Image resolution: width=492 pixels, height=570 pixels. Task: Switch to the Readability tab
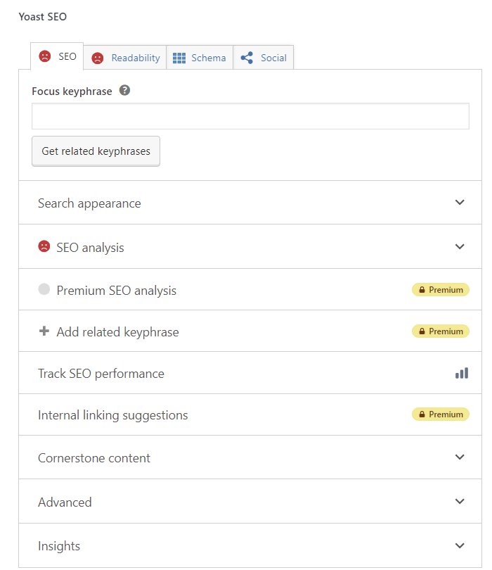tap(126, 58)
